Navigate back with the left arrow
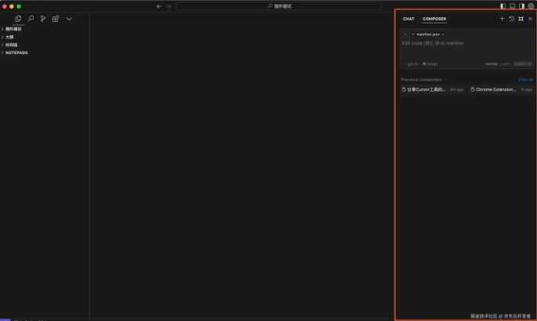 pos(159,6)
